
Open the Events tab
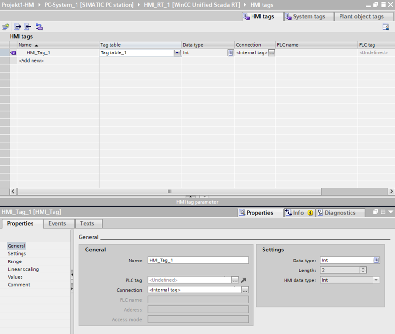[57, 223]
